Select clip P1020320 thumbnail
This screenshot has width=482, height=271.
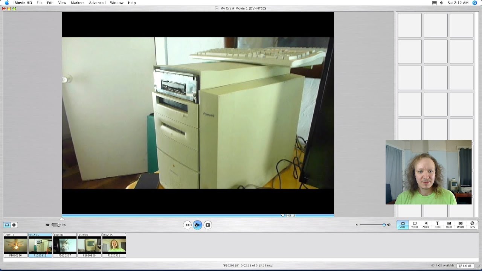click(x=89, y=245)
